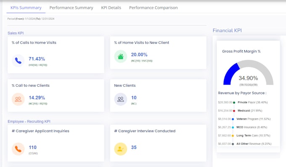The height and width of the screenshot is (167, 286).
Task: Click the 34.90% gross profit value
Action: pyautogui.click(x=248, y=78)
